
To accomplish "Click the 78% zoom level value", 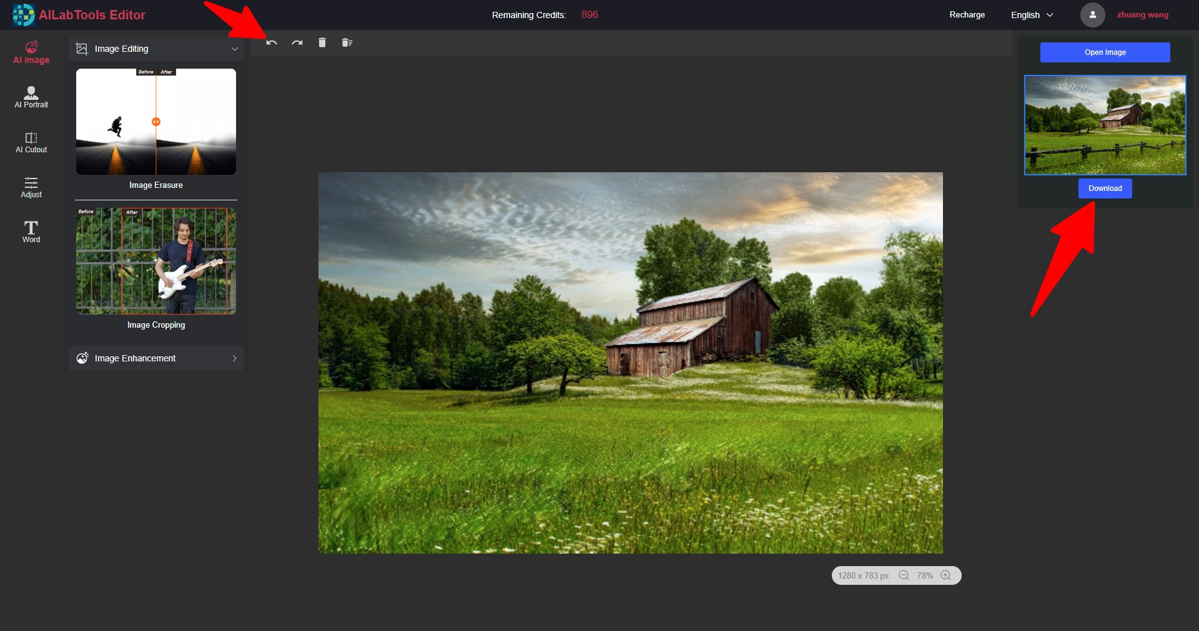I will pyautogui.click(x=925, y=575).
